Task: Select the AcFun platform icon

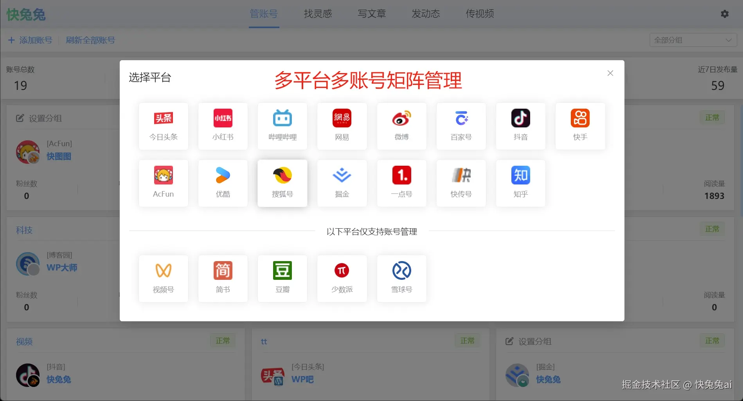Action: point(163,183)
